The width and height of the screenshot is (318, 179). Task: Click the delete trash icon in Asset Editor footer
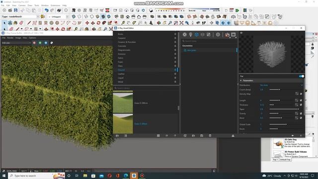(x=210, y=136)
